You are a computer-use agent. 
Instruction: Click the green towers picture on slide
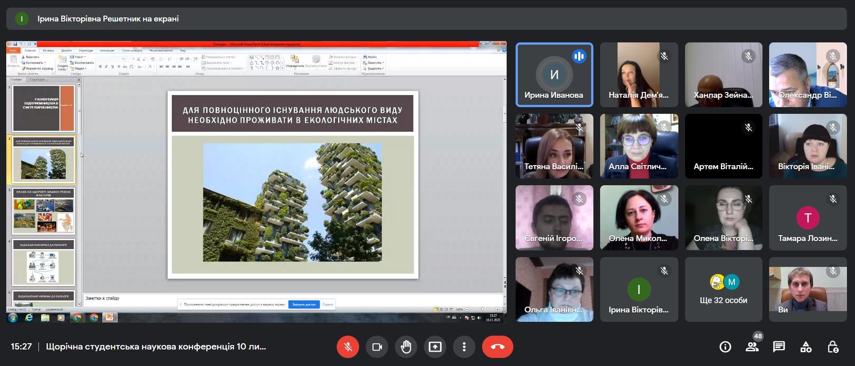[292, 202]
